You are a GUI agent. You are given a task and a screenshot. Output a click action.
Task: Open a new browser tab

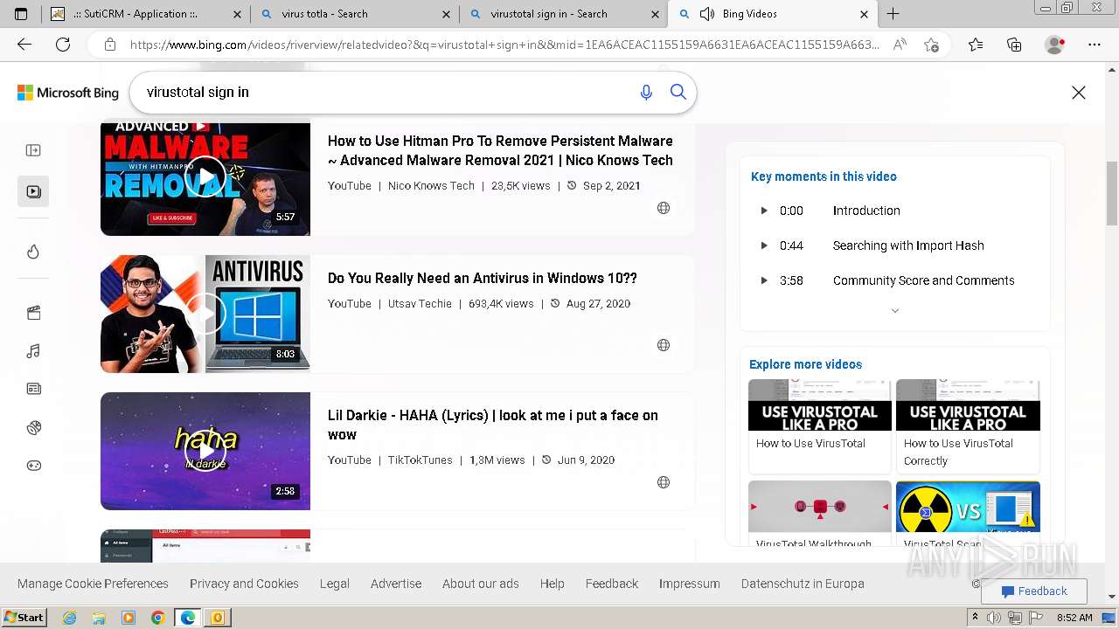click(893, 14)
